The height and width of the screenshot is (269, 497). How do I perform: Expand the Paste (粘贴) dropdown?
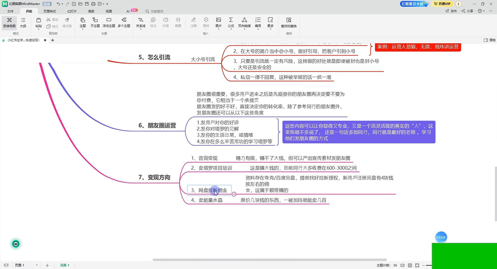(38, 29)
